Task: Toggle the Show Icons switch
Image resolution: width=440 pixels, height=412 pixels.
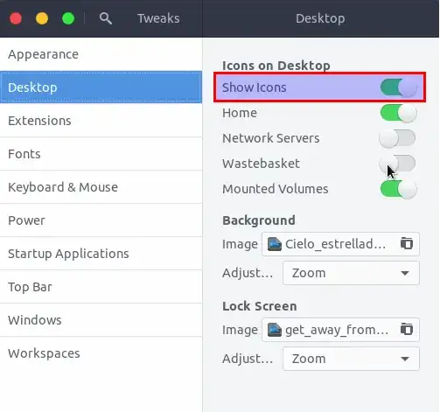Action: click(399, 87)
